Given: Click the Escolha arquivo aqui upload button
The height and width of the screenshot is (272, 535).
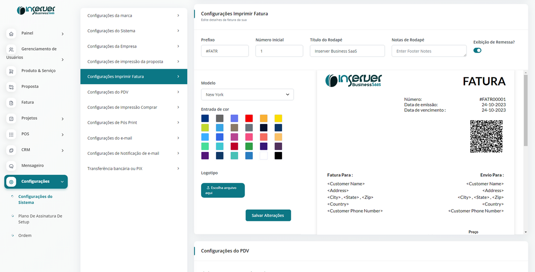Looking at the screenshot, I should pyautogui.click(x=223, y=190).
